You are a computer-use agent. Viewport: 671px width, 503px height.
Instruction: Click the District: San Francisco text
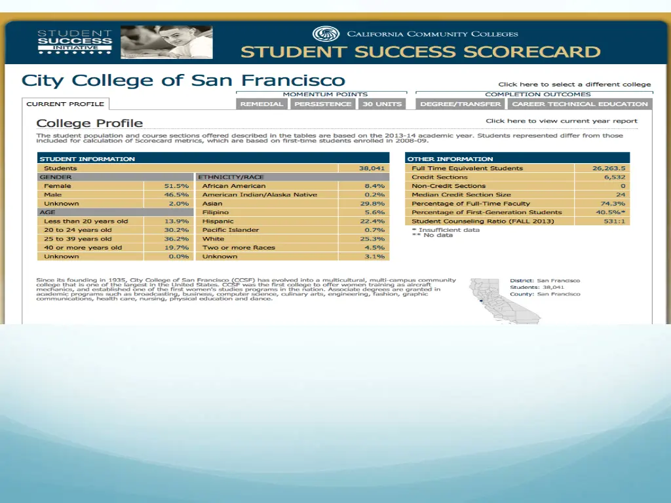pos(545,280)
